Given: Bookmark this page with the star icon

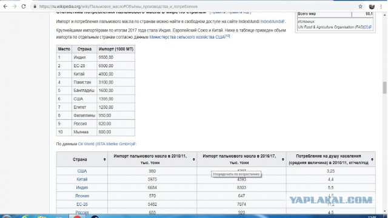Looking at the screenshot, I should click(x=360, y=7).
